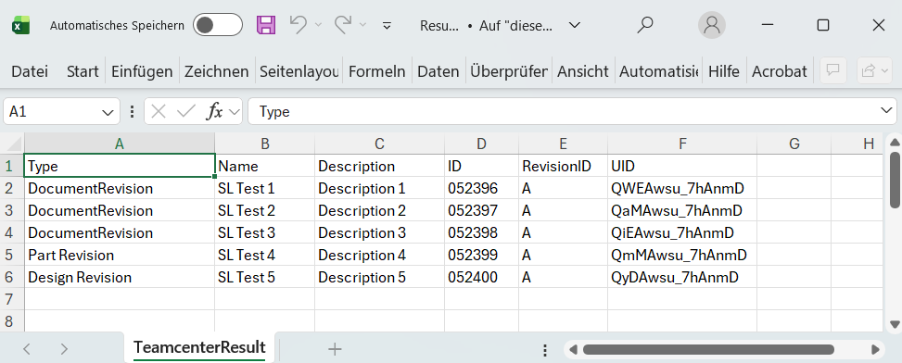
Task: Click cell containing Design Revision
Action: (120, 278)
